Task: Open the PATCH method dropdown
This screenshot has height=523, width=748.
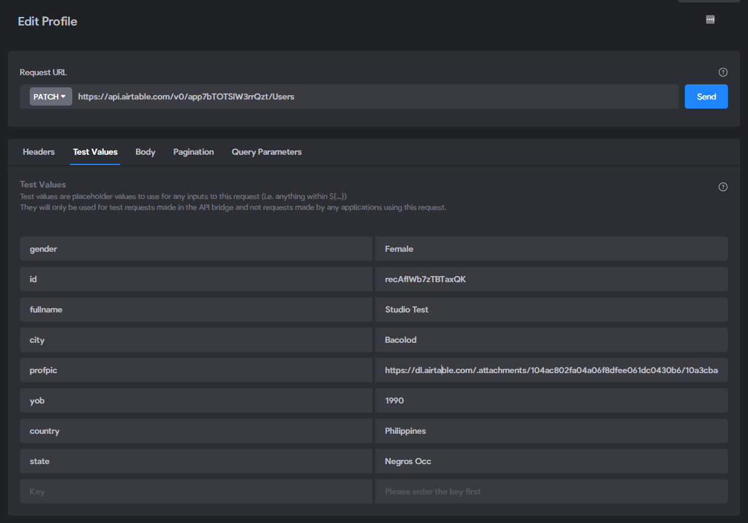Action: pos(51,96)
